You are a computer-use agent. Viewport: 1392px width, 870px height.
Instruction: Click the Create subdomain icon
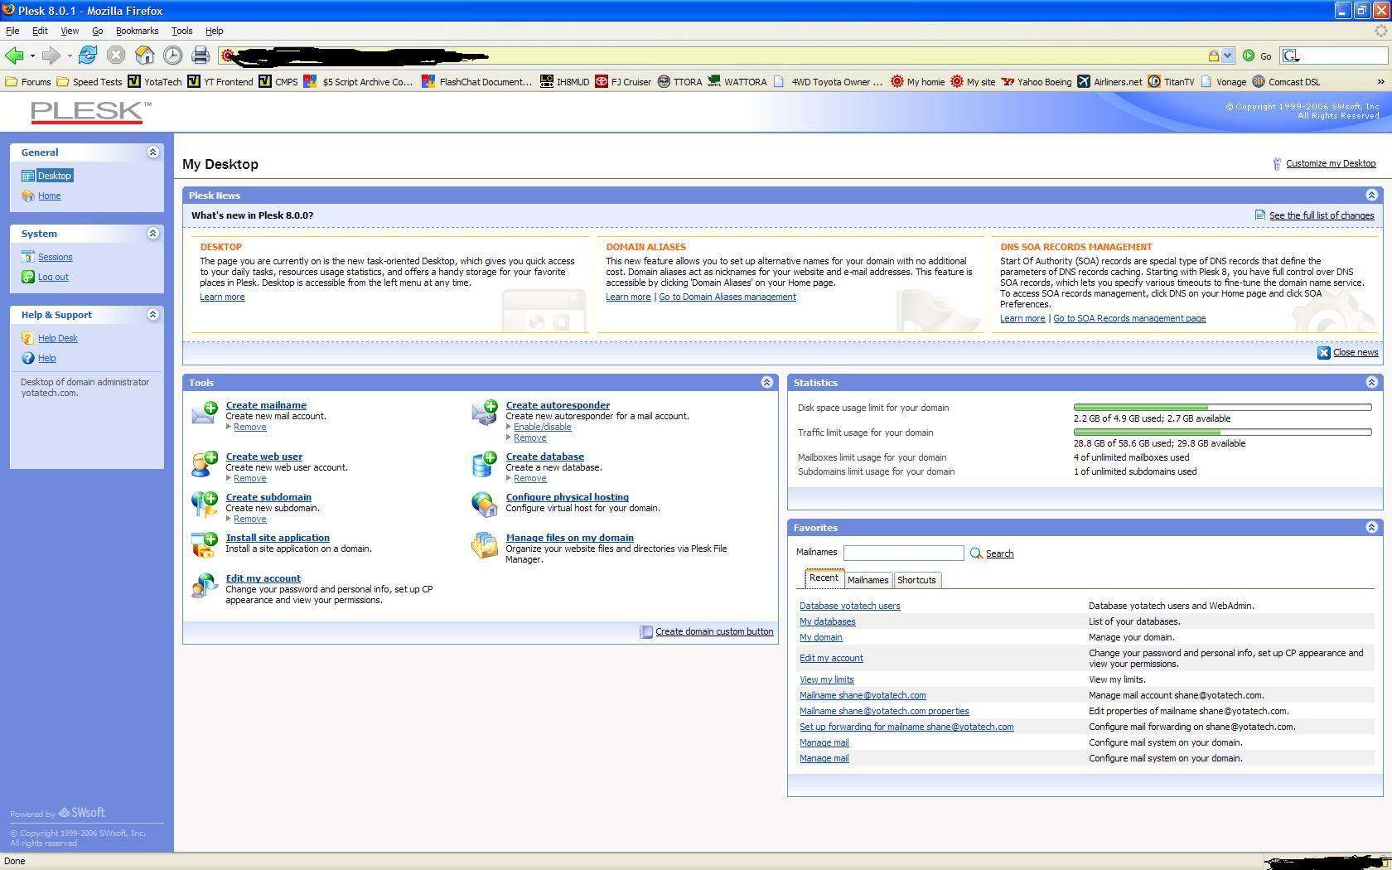pyautogui.click(x=205, y=503)
